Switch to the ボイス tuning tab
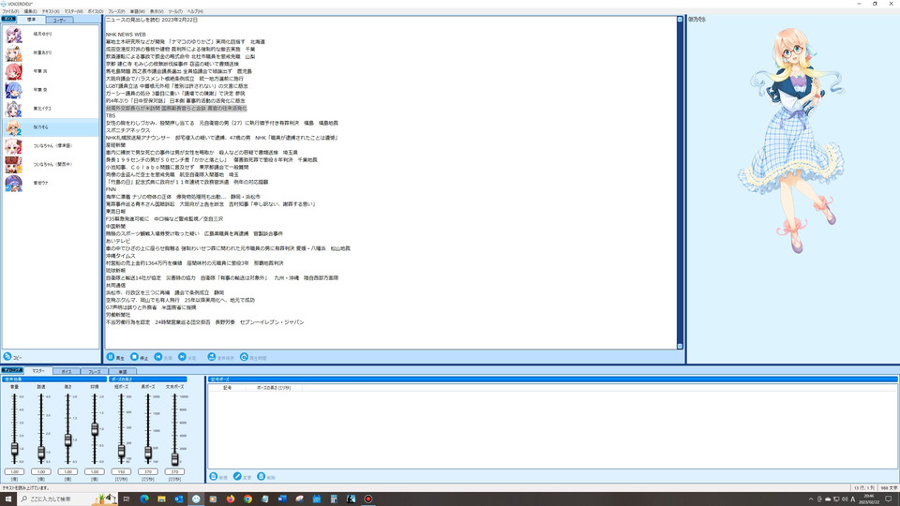 [67, 372]
